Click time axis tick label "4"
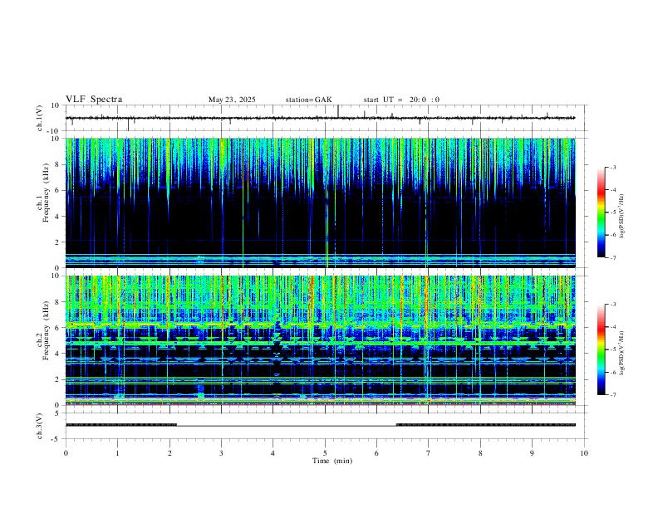Screen dimensions: 658x508 (x=273, y=453)
